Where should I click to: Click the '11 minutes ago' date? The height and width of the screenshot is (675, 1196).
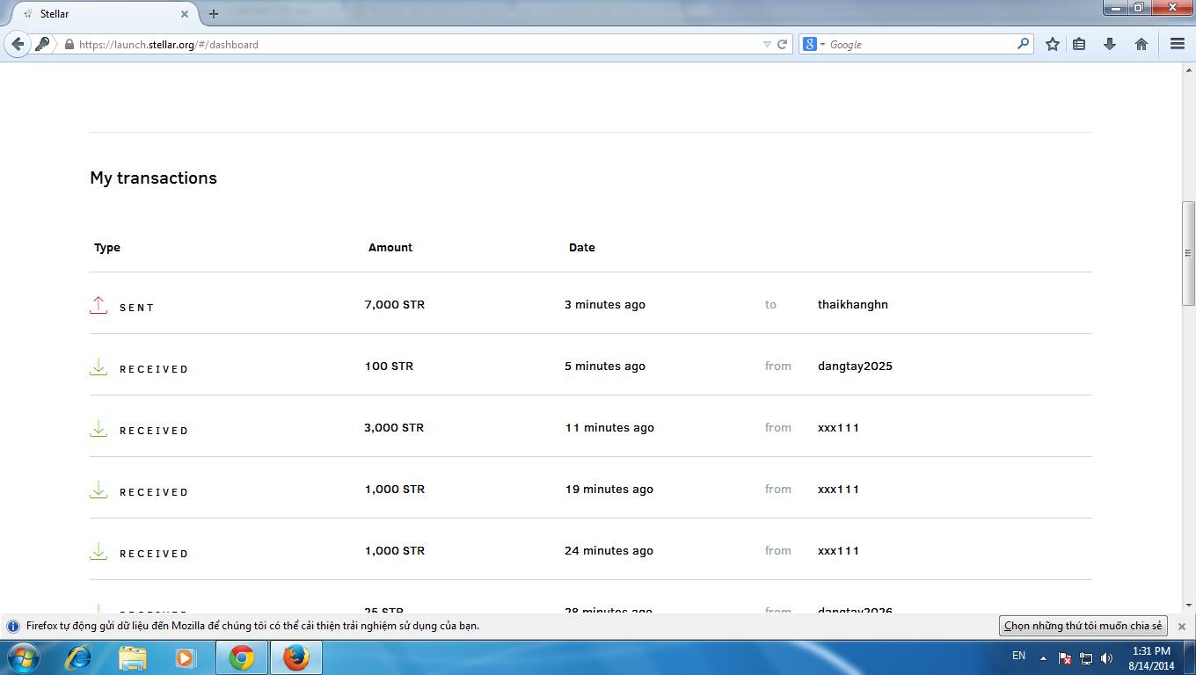click(609, 428)
